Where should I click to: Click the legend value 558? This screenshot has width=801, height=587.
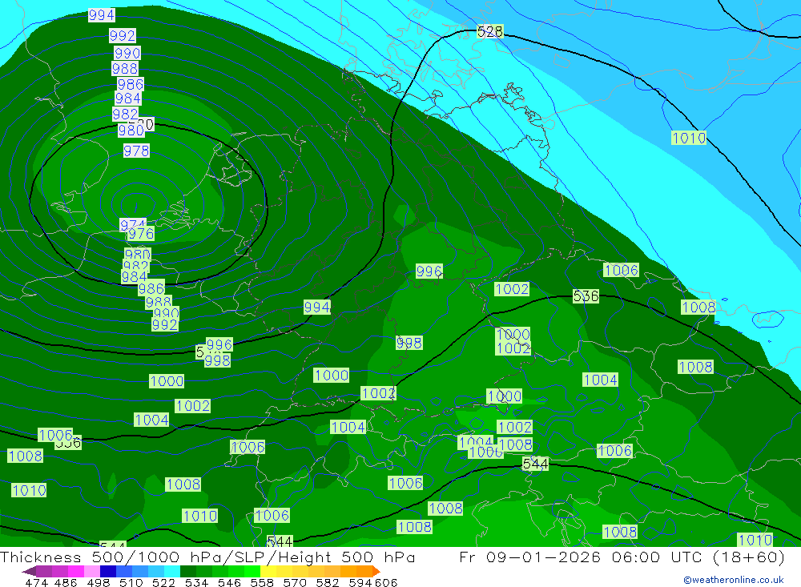262,582
